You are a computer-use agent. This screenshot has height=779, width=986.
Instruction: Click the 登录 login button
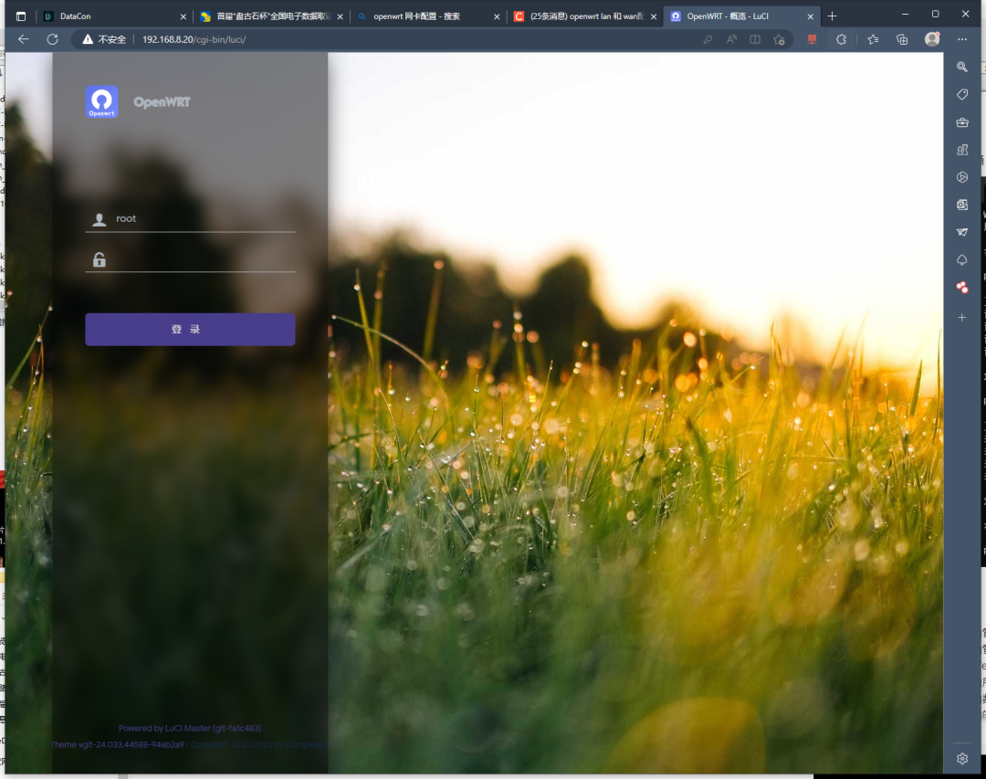click(190, 329)
